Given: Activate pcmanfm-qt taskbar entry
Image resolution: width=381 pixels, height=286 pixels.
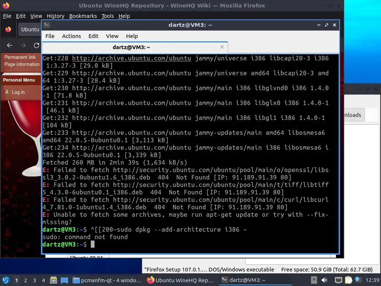Looking at the screenshot, I should coord(107,280).
